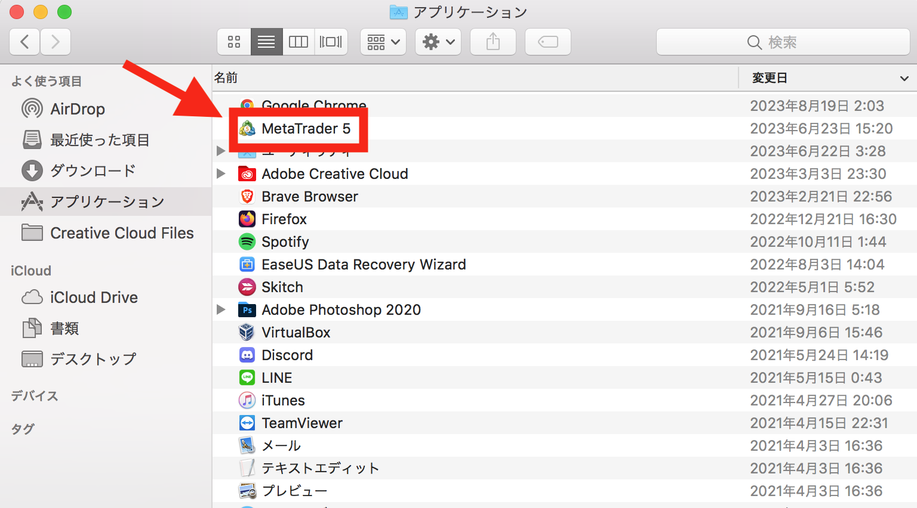The width and height of the screenshot is (917, 508).
Task: Select アプリケーション in the sidebar
Action: 106,202
